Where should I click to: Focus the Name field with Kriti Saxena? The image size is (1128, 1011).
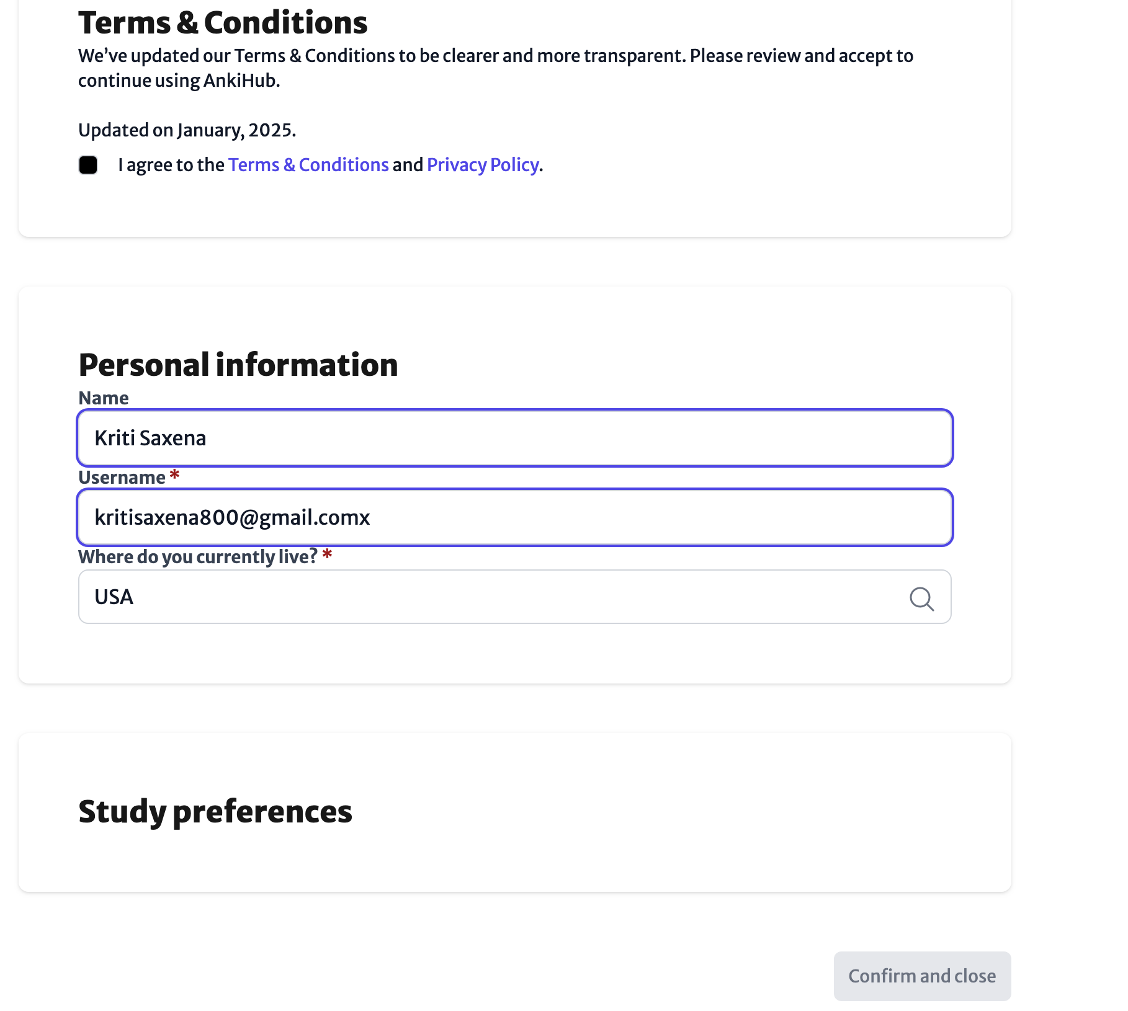coord(515,438)
